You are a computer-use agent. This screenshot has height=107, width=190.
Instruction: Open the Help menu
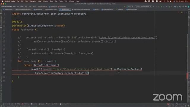coord(77,1)
